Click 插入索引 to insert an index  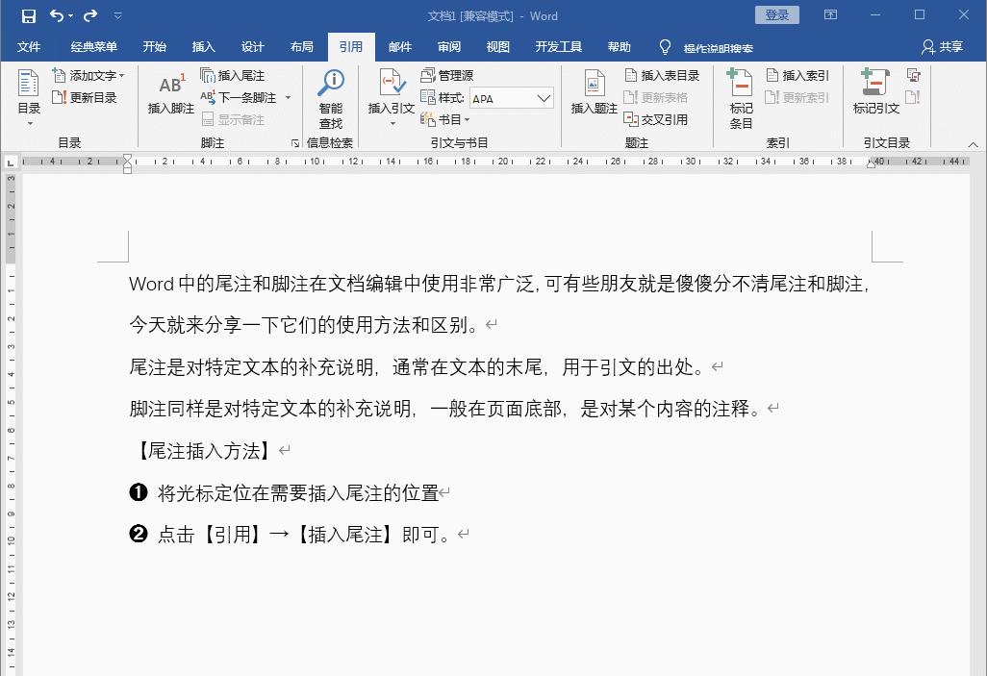coord(797,76)
